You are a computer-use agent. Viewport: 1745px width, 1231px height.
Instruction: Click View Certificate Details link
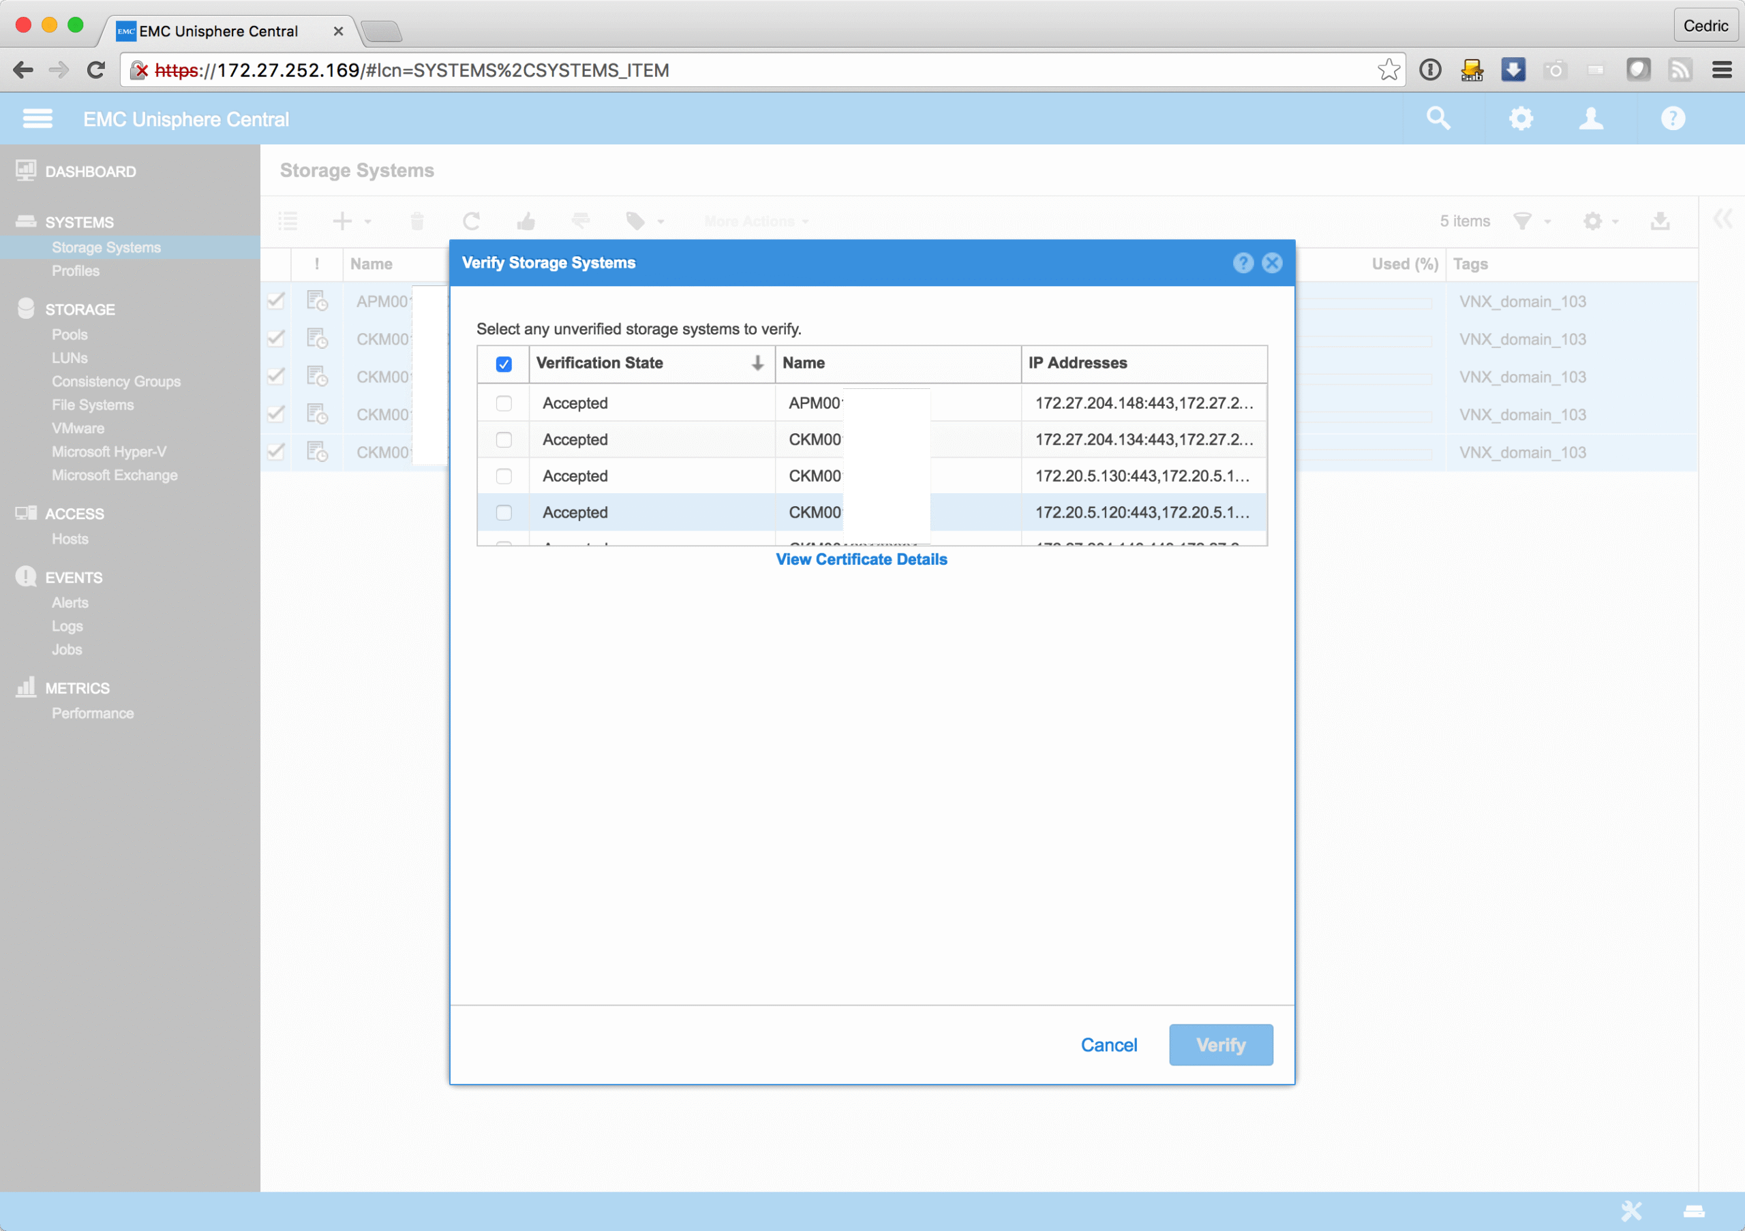[861, 560]
